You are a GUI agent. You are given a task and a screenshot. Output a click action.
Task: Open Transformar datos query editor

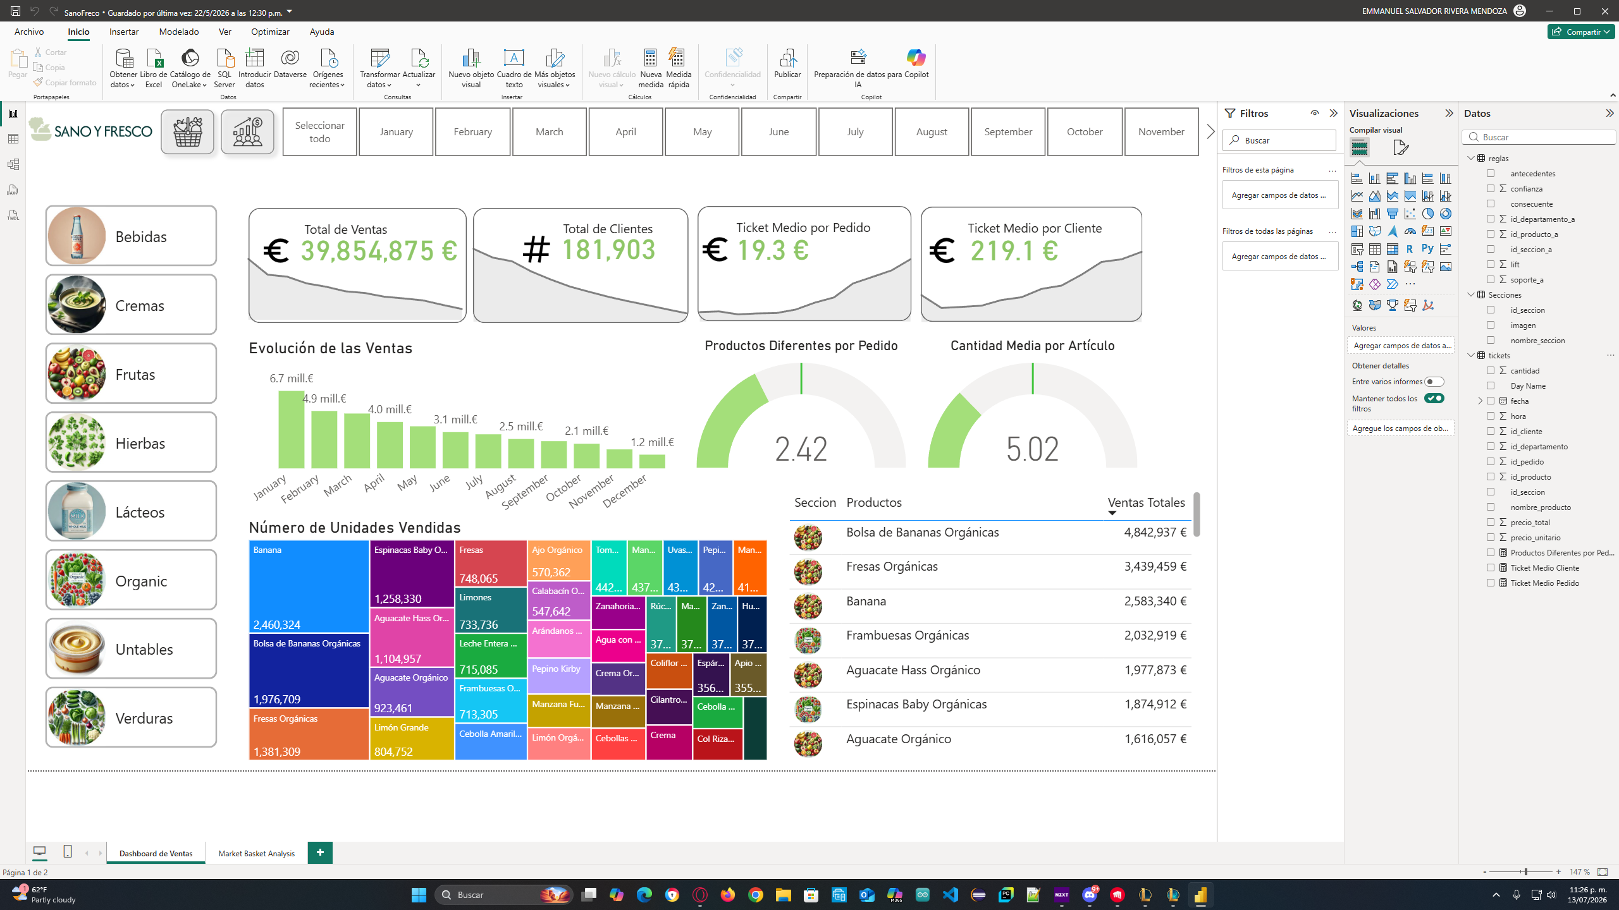[379, 68]
